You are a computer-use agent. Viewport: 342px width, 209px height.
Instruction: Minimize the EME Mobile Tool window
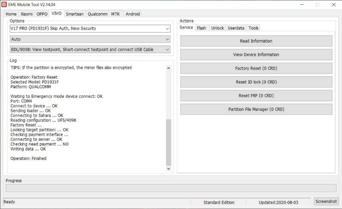(302, 4)
